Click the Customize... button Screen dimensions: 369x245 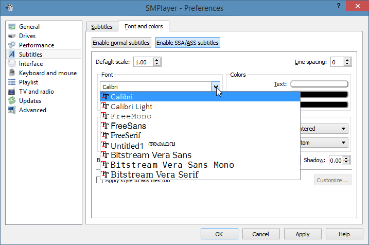(x=332, y=180)
